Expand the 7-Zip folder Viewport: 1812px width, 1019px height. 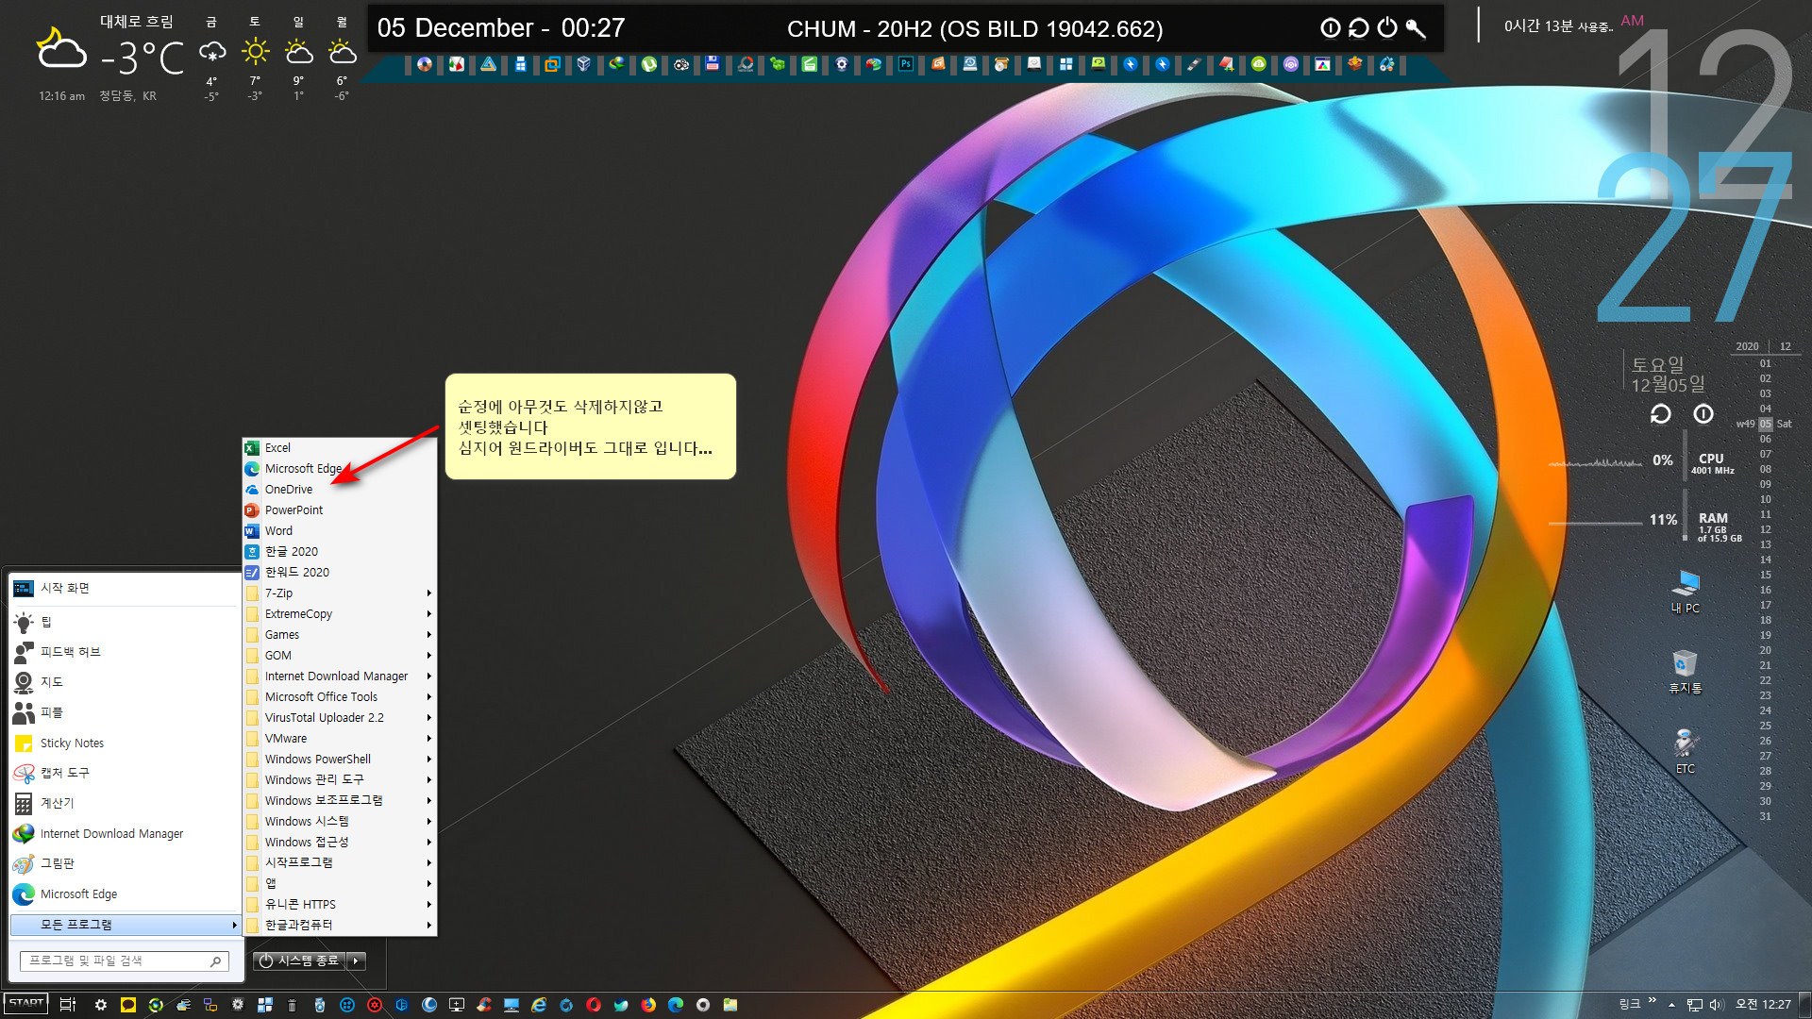(340, 593)
